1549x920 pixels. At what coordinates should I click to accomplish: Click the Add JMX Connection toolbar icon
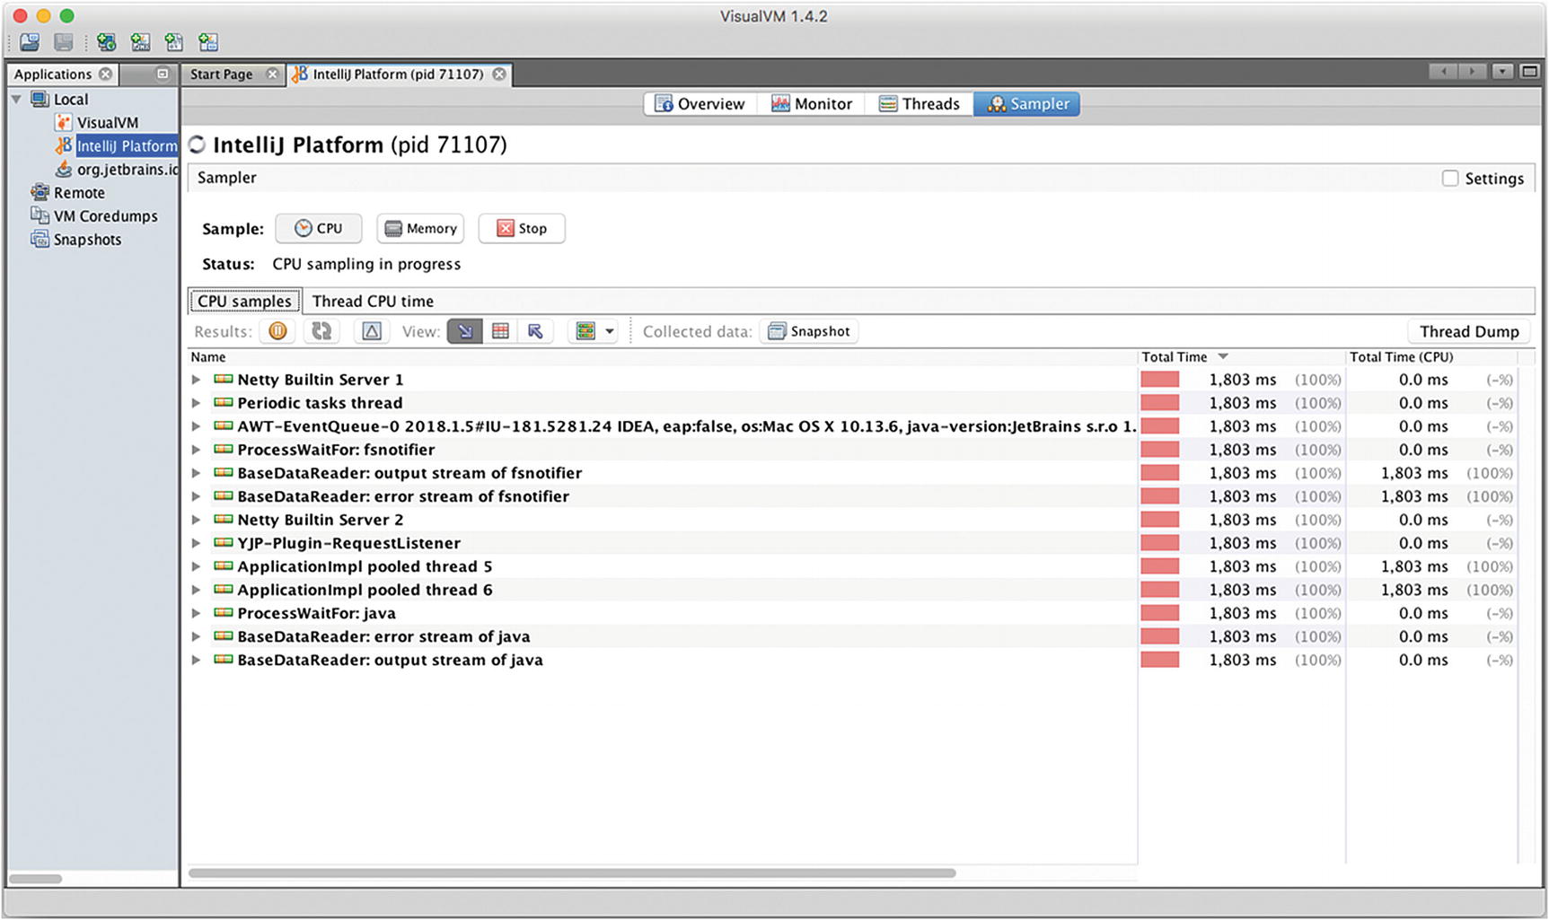click(x=141, y=42)
